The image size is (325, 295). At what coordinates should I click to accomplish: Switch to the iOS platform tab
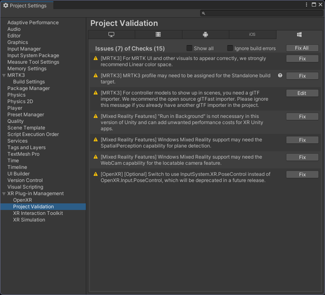click(x=252, y=34)
